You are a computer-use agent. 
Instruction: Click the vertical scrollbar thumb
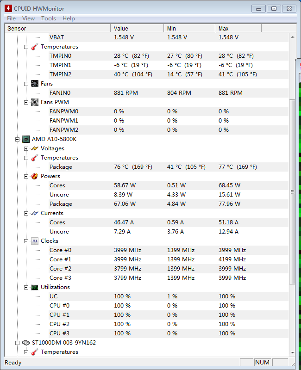[293, 192]
